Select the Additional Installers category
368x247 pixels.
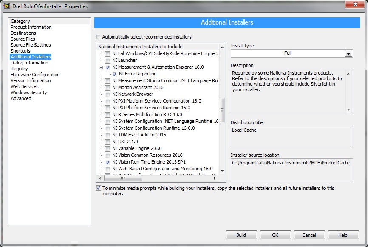pyautogui.click(x=31, y=57)
